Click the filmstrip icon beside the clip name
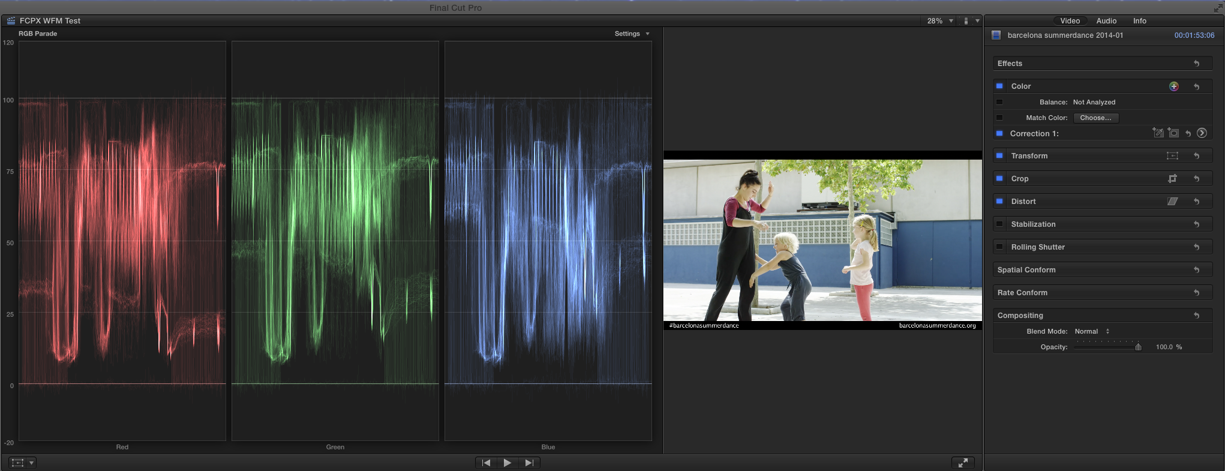This screenshot has height=471, width=1225. pos(996,35)
